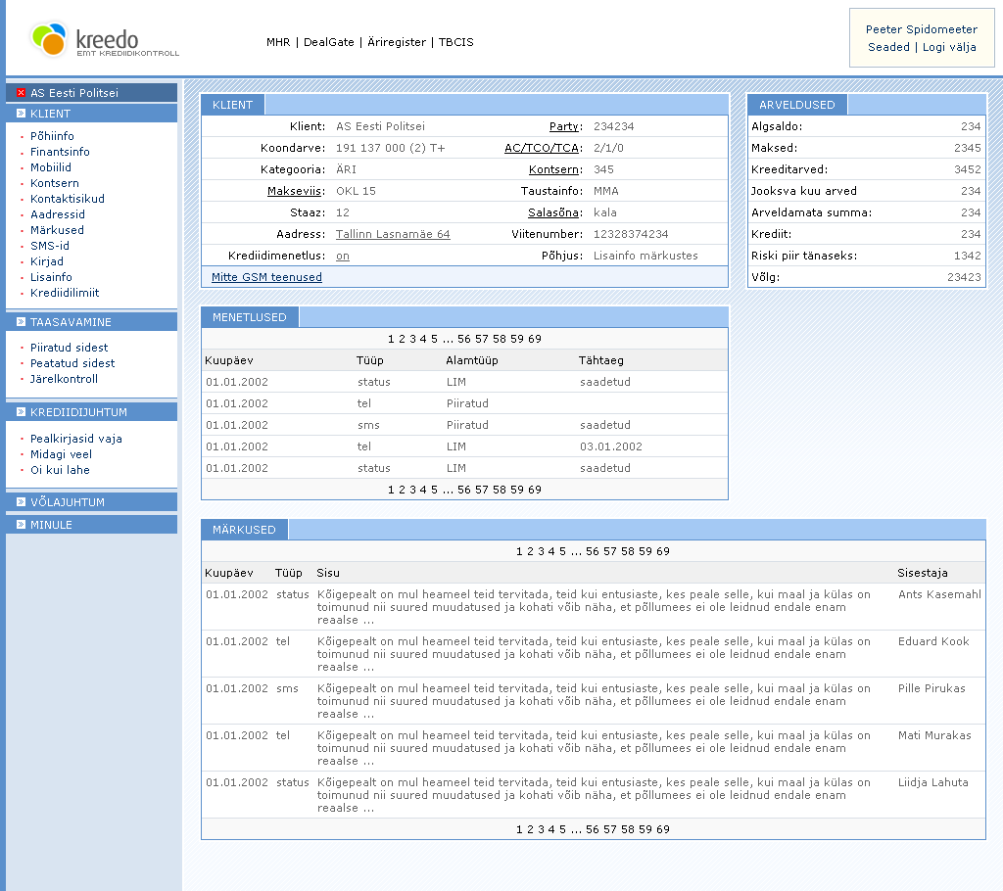Open the Äriregister top menu link

[x=397, y=42]
